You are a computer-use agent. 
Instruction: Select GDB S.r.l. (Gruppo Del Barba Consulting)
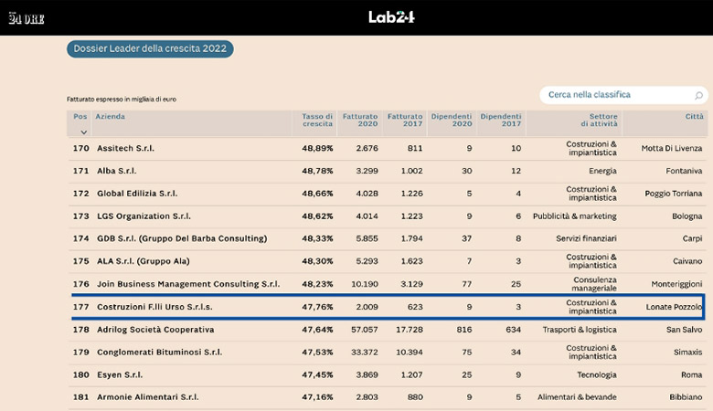tap(182, 238)
